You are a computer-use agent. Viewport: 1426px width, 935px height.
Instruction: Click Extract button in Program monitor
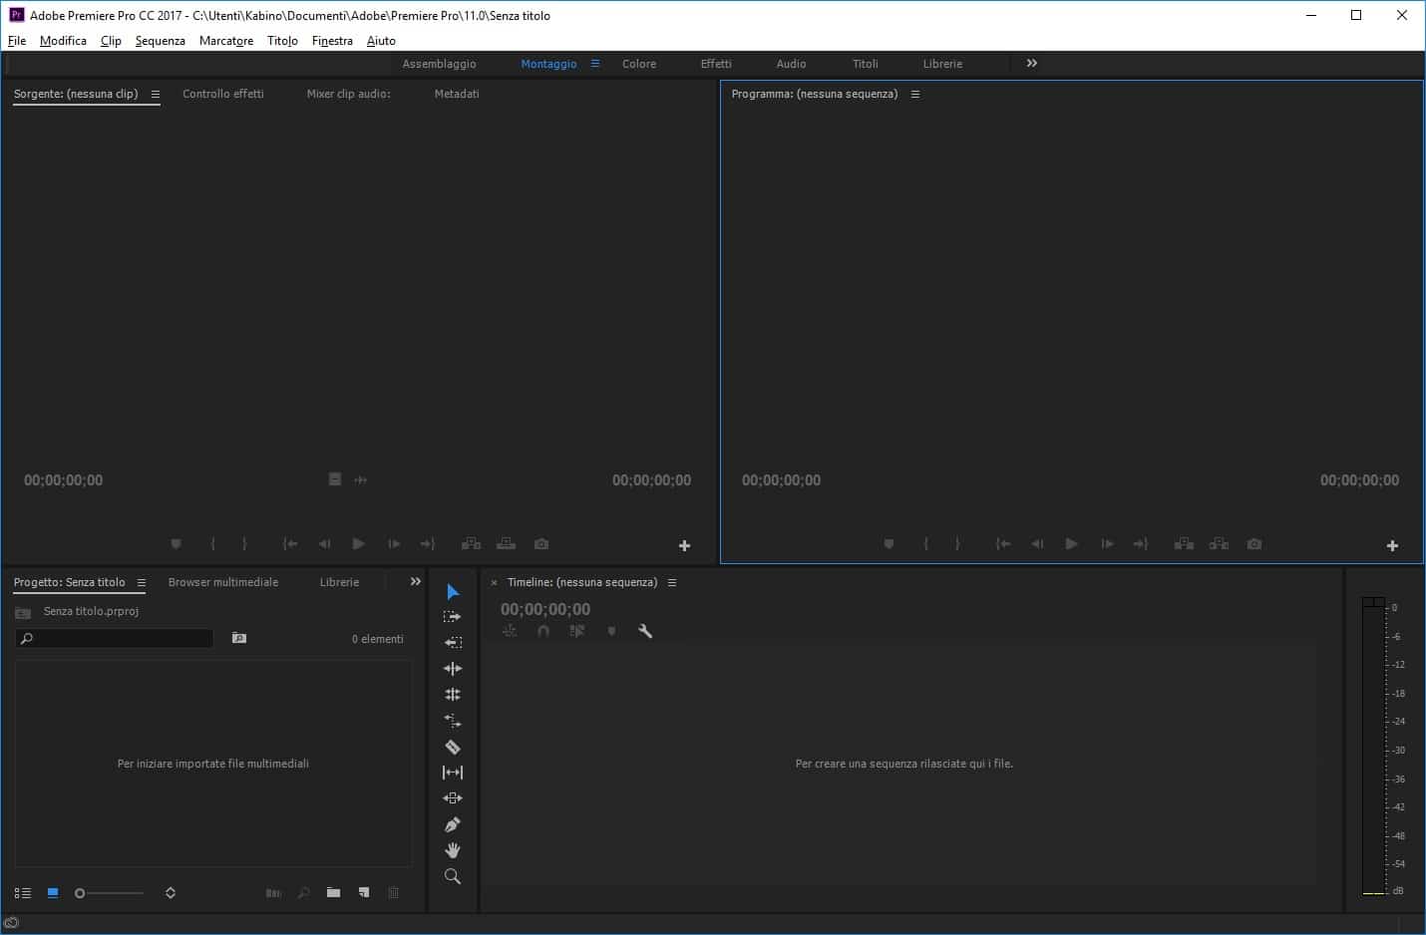point(1219,544)
